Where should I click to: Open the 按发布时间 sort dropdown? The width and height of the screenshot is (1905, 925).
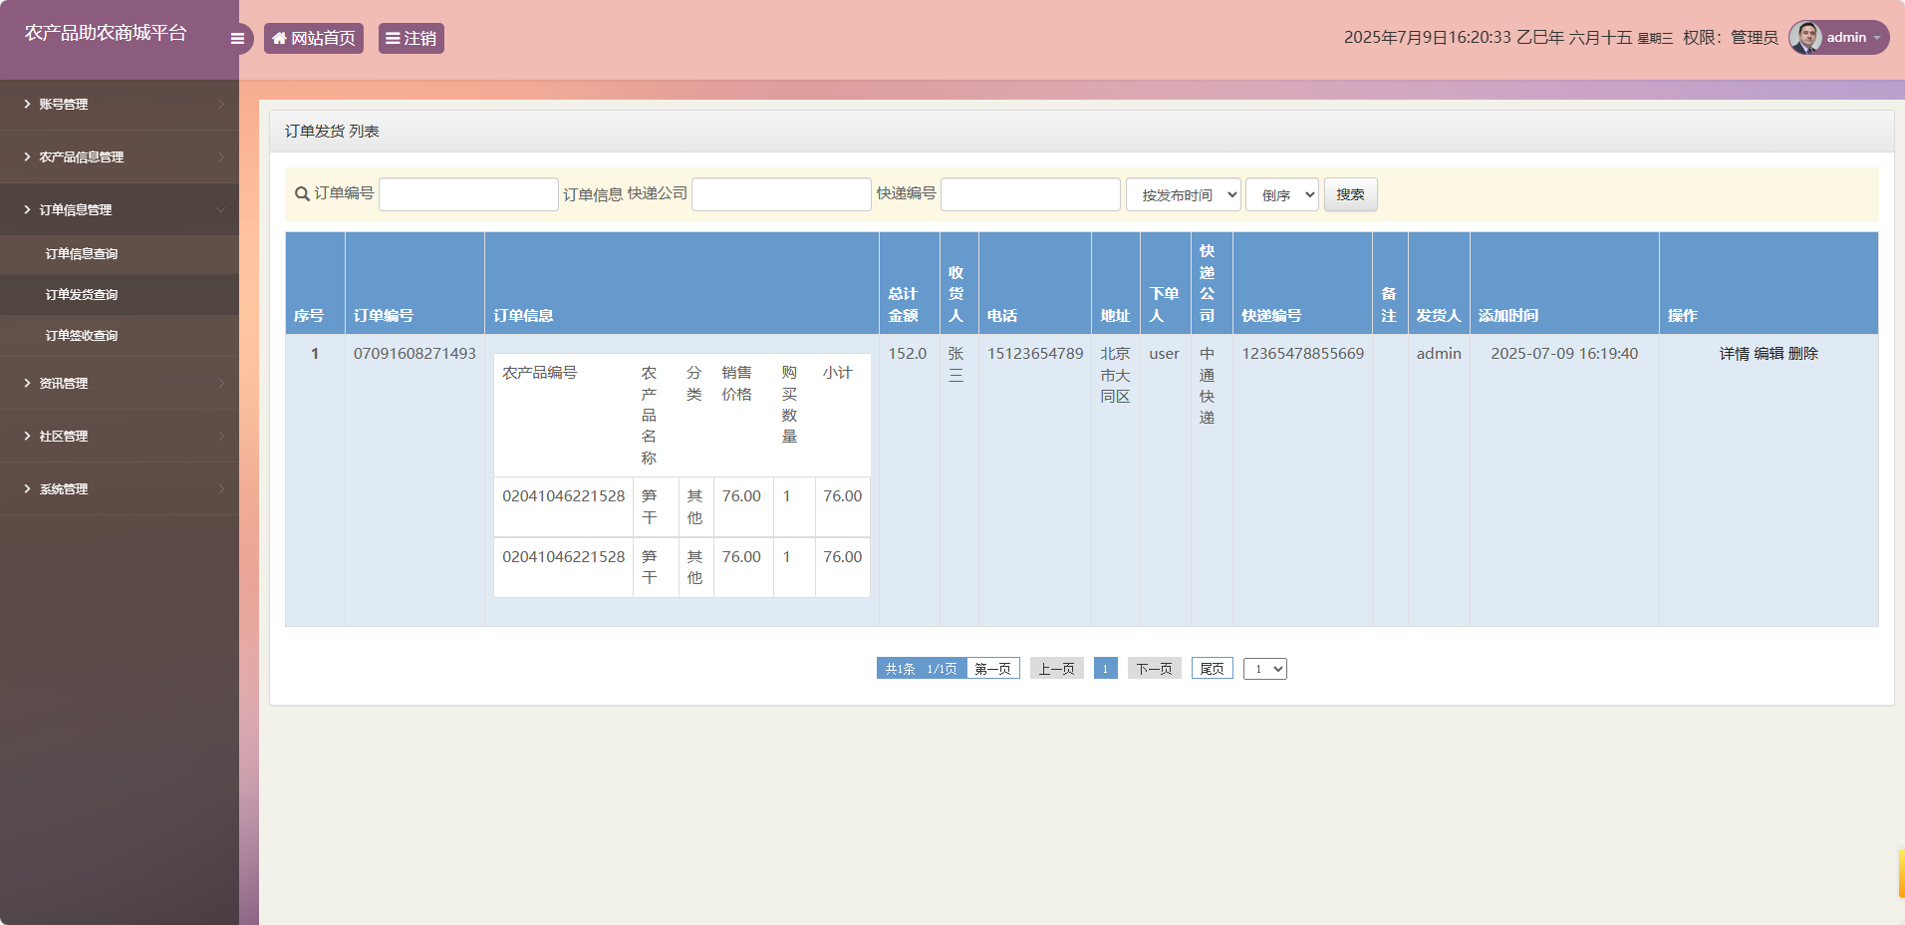coord(1184,194)
